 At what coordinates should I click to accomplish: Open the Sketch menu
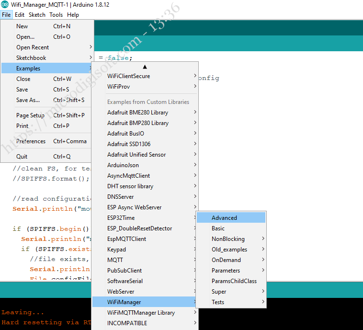37,15
